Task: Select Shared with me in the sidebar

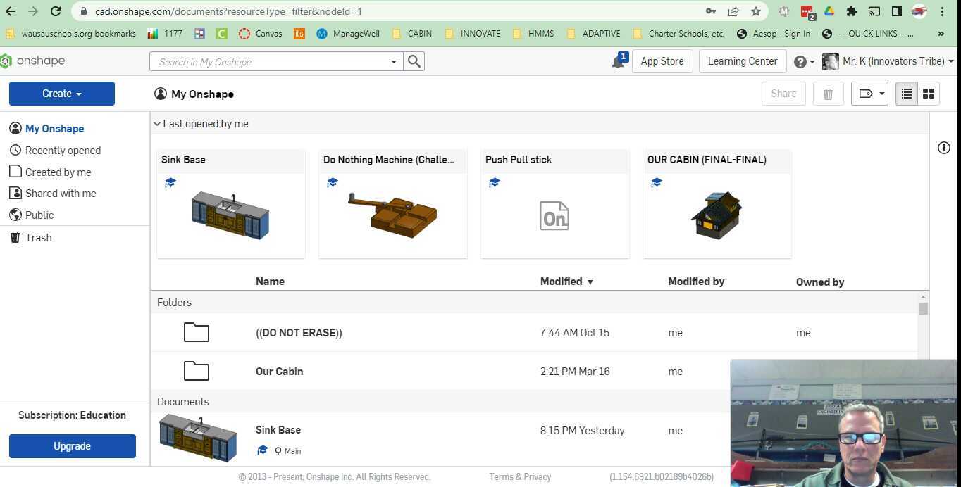Action: click(x=61, y=193)
